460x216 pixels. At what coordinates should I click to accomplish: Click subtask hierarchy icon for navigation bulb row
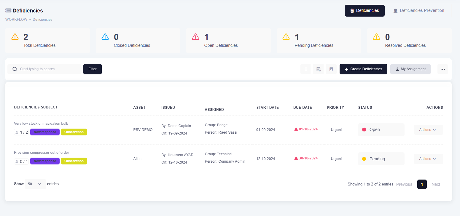17,132
